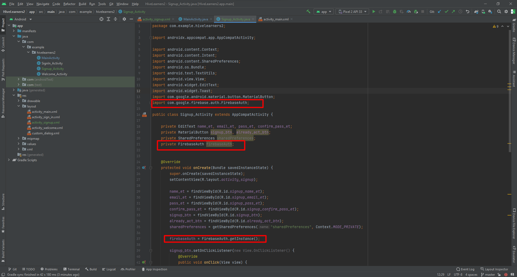Image resolution: width=517 pixels, height=277 pixels.
Task: Select activity_welcome.xml in layout folder
Action: 47,128
